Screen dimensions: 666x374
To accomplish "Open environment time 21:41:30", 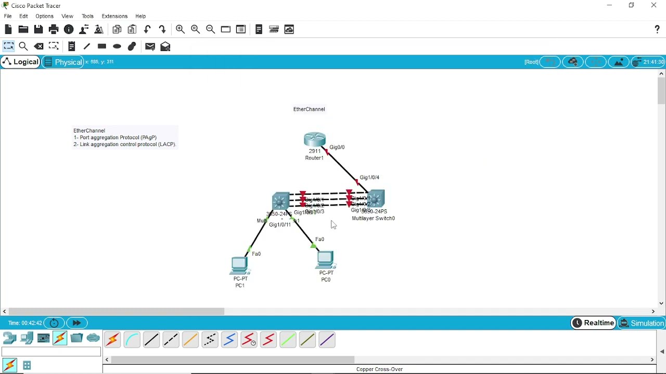I will click(x=648, y=62).
